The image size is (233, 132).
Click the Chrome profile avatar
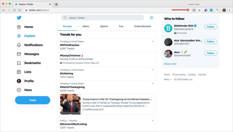pyautogui.click(x=224, y=10)
